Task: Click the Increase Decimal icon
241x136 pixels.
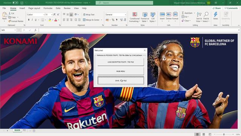Action: (121, 20)
